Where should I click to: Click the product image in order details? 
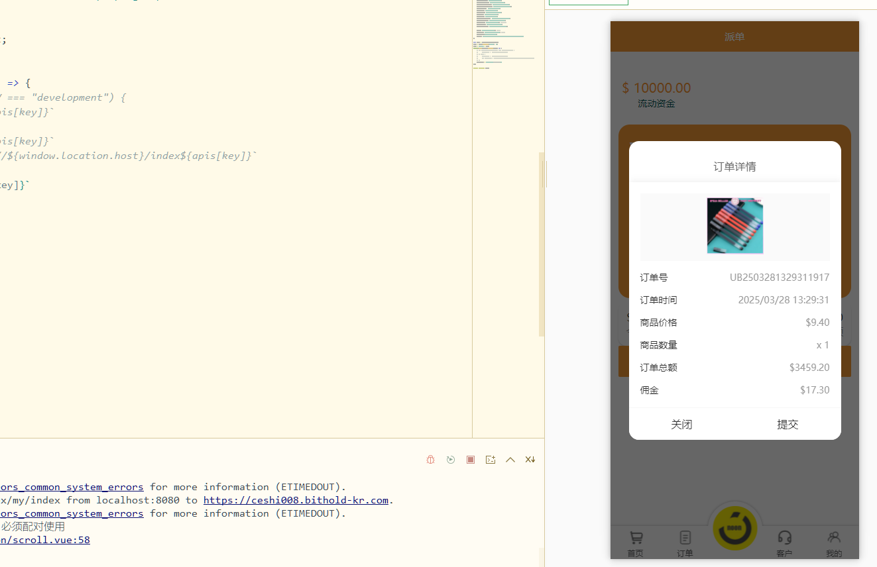pyautogui.click(x=734, y=225)
